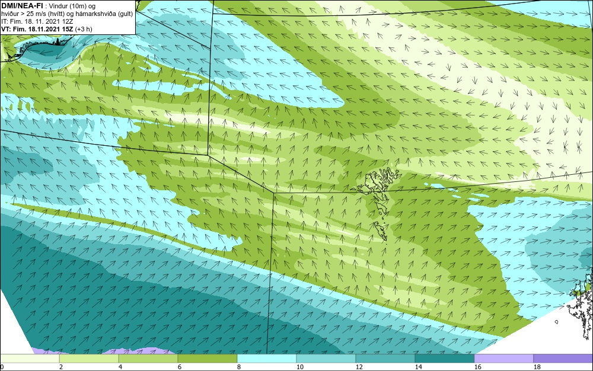Image resolution: width=593 pixels, height=371 pixels.
Task: Click the legend scale label "8"
Action: [238, 367]
